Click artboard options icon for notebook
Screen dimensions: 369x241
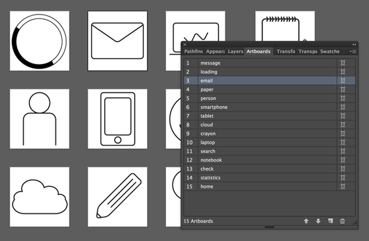343,160
